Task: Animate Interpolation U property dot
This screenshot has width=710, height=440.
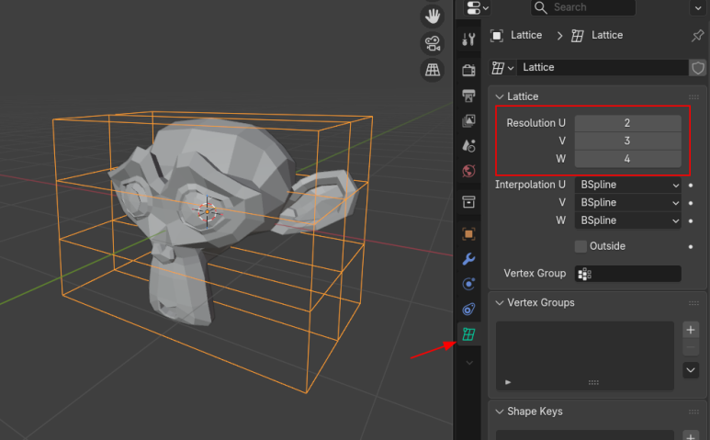Action: [691, 186]
